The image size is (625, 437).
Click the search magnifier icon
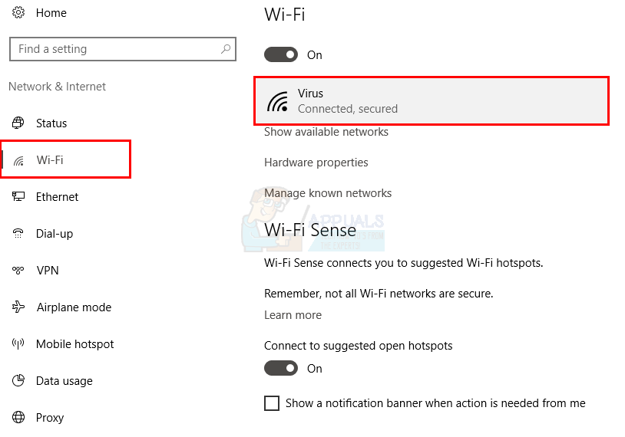226,49
